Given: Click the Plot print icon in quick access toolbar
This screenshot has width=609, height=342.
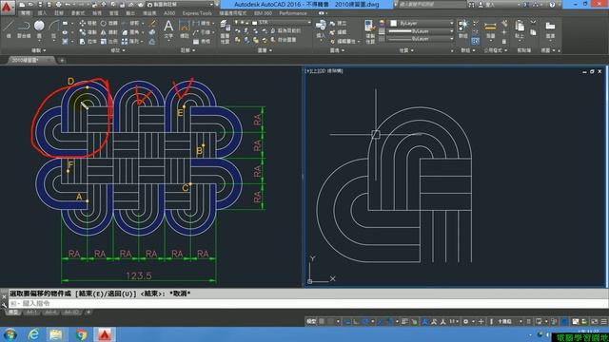Looking at the screenshot, I should coord(58,4).
